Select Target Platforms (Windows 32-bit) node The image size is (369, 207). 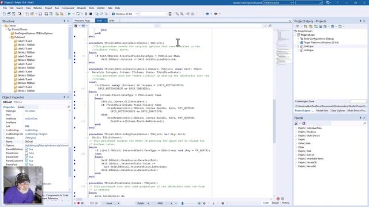tap(321, 43)
